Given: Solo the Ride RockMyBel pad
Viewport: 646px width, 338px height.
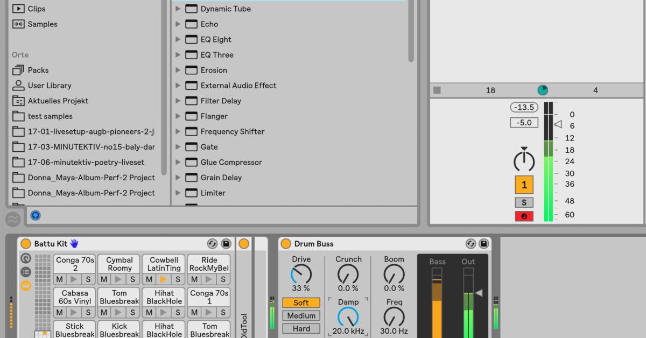Looking at the screenshot, I should coord(222,279).
